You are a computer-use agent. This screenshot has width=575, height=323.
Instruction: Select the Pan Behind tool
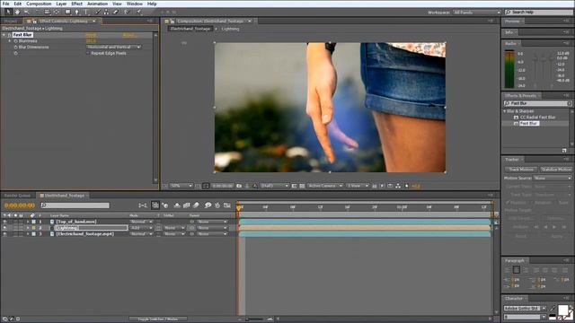point(56,12)
